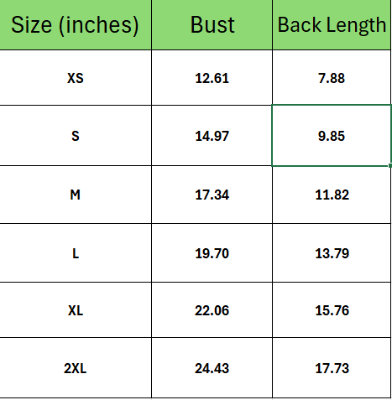Click the active cell showing 9.85
Image resolution: width=392 pixels, height=400 pixels.
pos(332,136)
